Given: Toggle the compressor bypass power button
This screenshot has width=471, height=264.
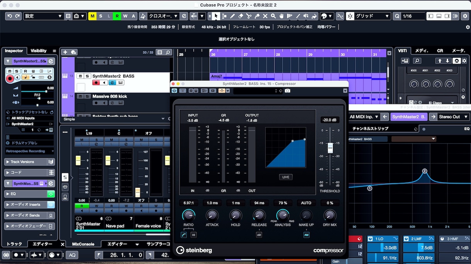Looking at the screenshot, I should pos(175,91).
